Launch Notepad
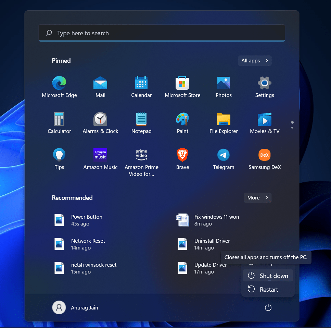 click(x=141, y=123)
